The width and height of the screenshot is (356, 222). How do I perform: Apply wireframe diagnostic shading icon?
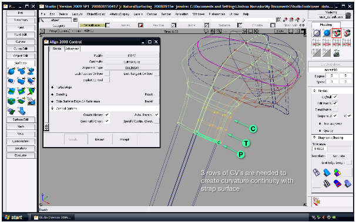(x=316, y=172)
